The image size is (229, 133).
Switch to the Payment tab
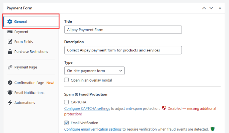pyautogui.click(x=31, y=32)
